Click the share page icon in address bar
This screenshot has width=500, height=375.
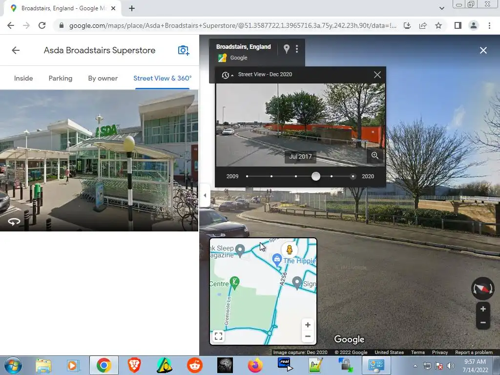[423, 25]
